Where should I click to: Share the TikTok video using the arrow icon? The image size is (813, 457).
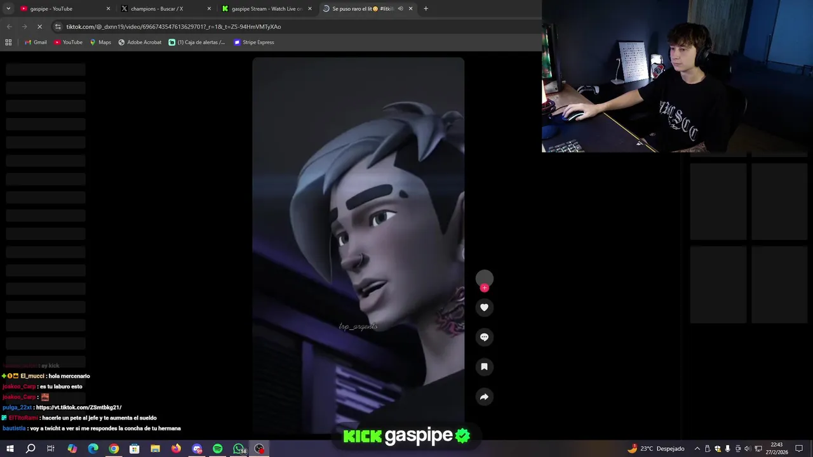point(484,397)
